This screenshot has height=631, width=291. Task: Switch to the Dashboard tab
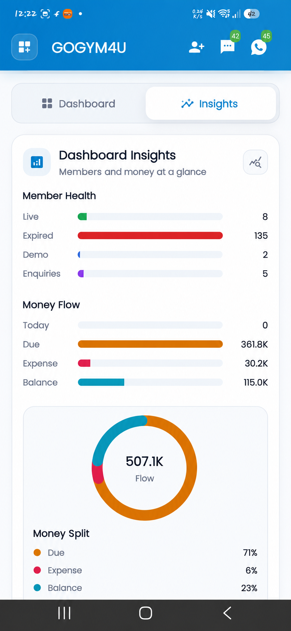(x=79, y=104)
